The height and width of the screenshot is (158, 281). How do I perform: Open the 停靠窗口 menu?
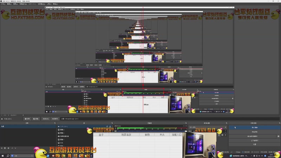[x=23, y=4]
